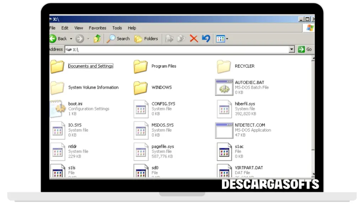Select System Volume Information folder icon
This screenshot has width=364, height=204.
click(57, 88)
